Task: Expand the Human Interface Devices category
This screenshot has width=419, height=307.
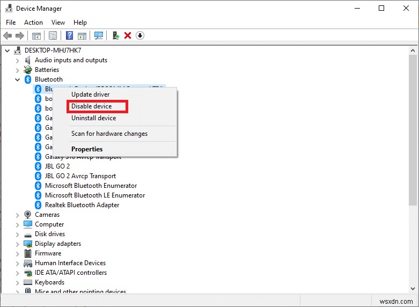Action: pyautogui.click(x=17, y=264)
